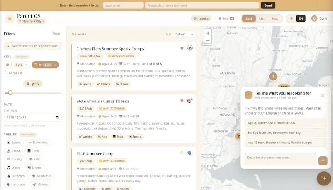Open M's favorites with count 4
333x190 pixels.
(x=226, y=18)
